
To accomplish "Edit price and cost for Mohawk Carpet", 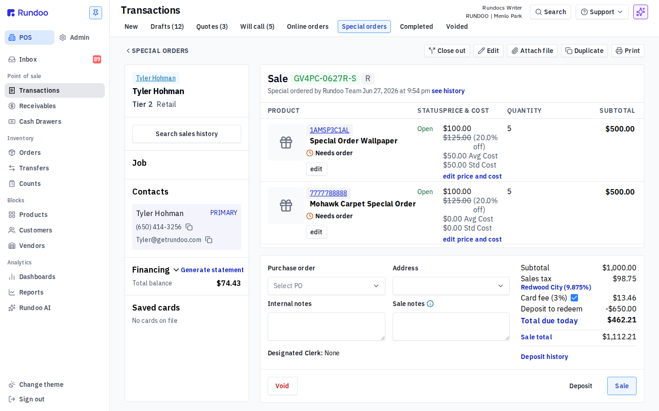I will pyautogui.click(x=472, y=239).
